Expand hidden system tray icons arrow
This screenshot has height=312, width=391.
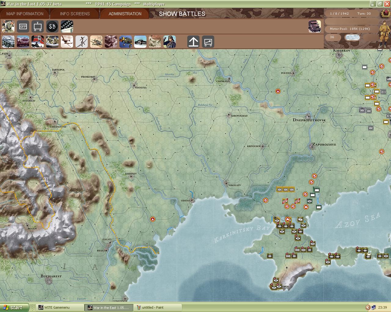pos(368,307)
